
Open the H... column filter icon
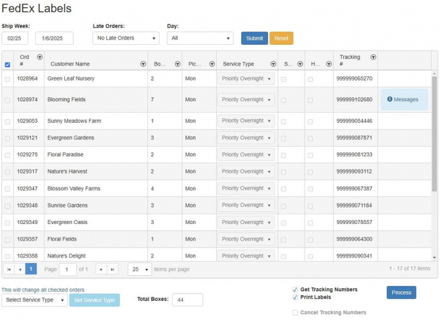coord(329,64)
